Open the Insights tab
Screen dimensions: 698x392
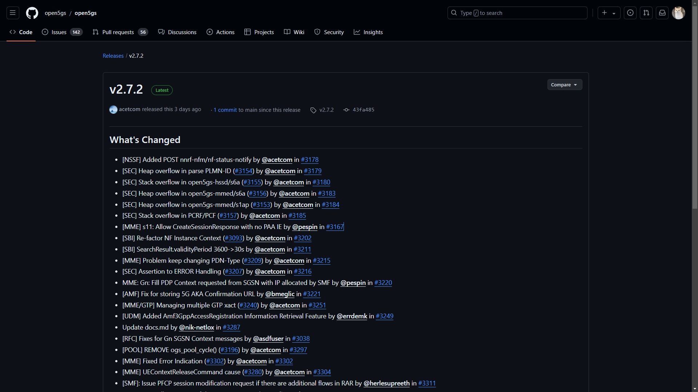pos(368,32)
